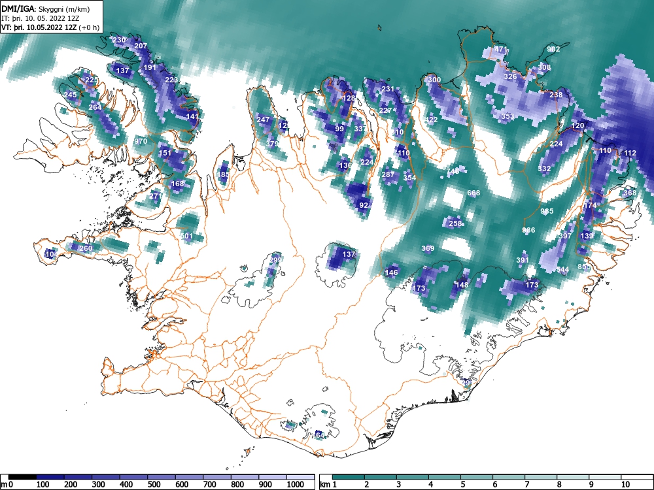Click the visibility value 128
The width and height of the screenshot is (654, 490).
(x=349, y=99)
